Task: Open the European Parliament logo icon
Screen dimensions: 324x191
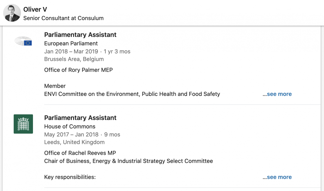Action: [x=23, y=41]
